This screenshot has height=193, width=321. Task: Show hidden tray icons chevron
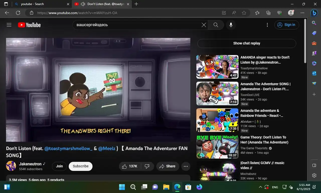261,187
